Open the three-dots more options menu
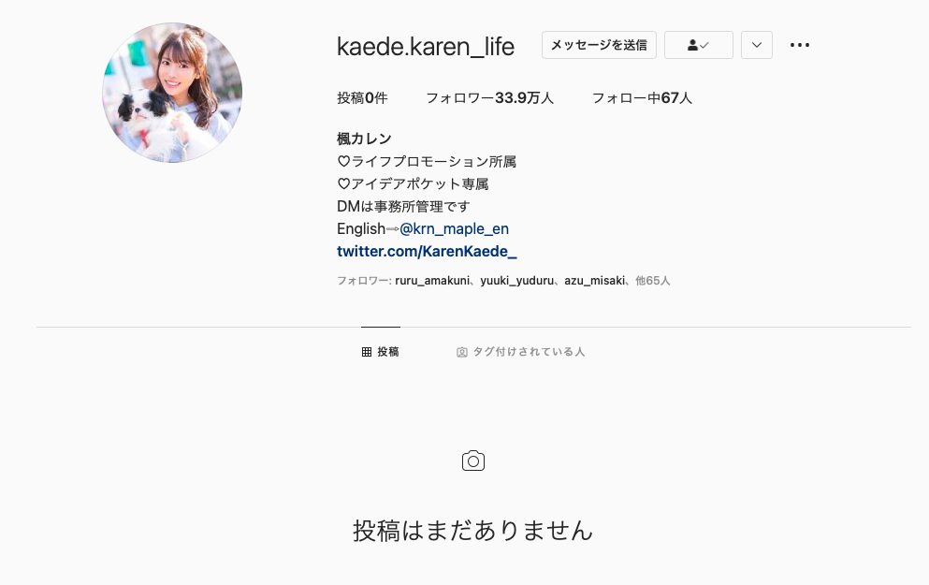 [799, 45]
